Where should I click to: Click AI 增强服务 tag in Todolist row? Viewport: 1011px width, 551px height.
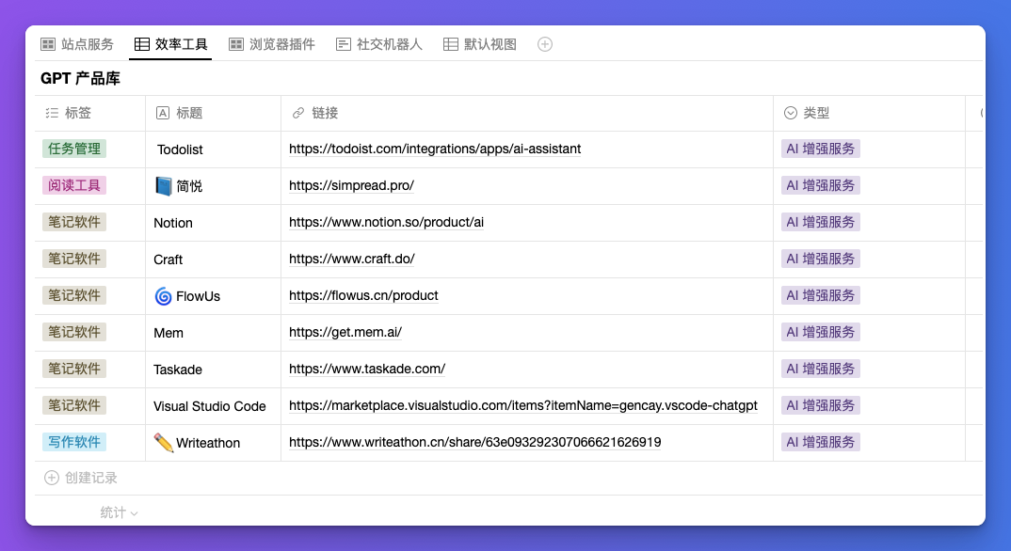pyautogui.click(x=820, y=149)
